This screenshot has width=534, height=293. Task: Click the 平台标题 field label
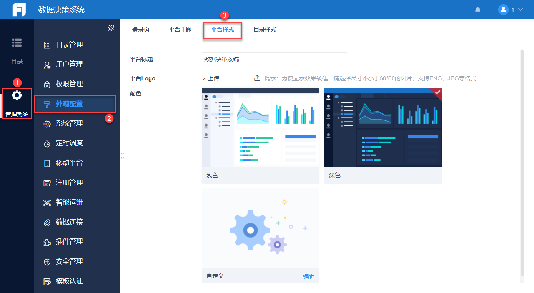pos(141,59)
